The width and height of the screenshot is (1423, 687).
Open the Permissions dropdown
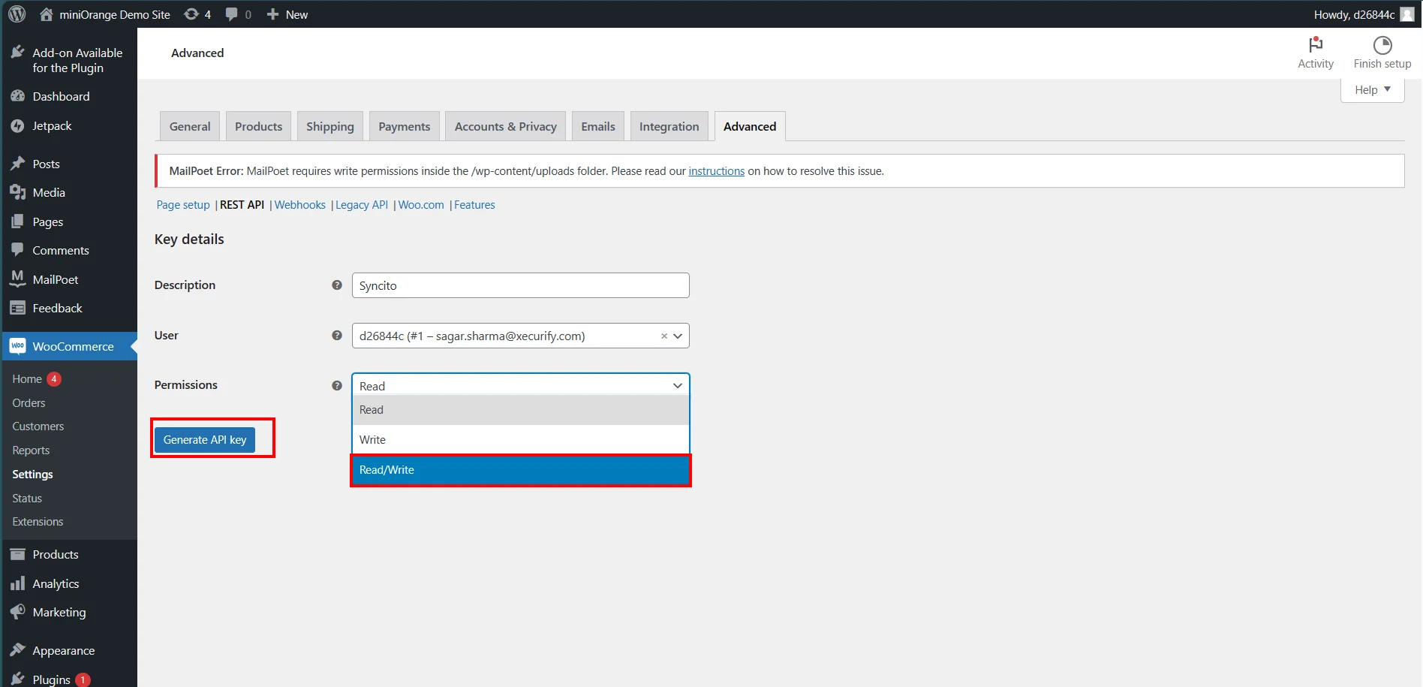(519, 385)
